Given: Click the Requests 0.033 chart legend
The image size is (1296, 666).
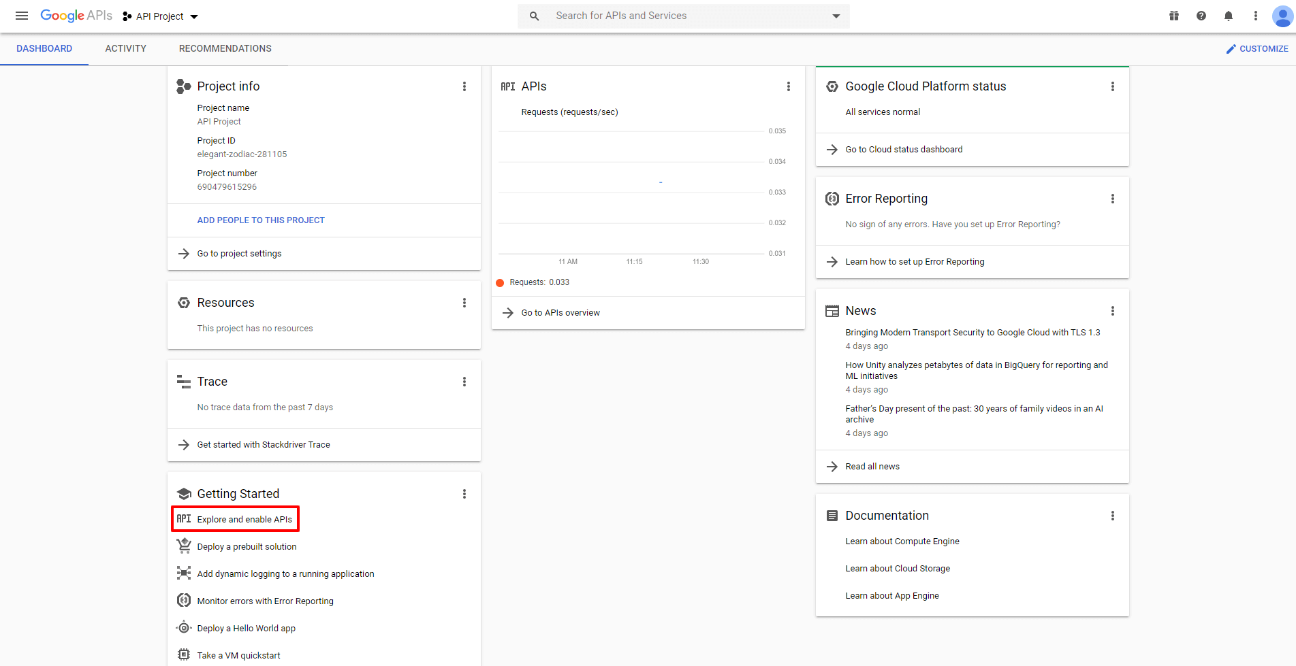Looking at the screenshot, I should (533, 282).
